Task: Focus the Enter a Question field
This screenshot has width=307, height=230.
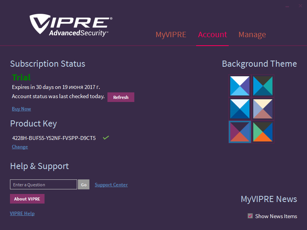Action: click(43, 184)
